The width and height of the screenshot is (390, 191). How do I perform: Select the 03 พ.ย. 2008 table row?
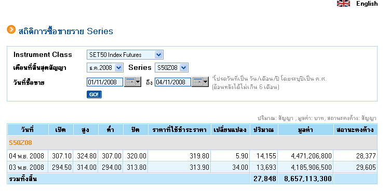coord(192,167)
